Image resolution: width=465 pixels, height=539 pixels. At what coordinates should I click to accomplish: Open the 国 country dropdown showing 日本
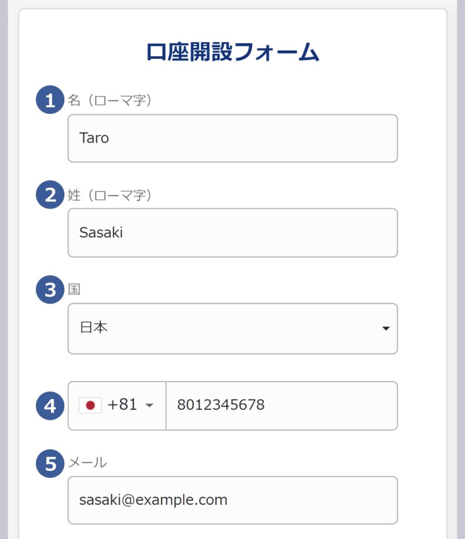(x=233, y=328)
